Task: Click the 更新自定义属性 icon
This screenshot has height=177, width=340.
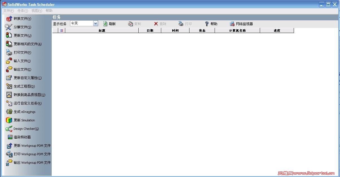Action: click(x=9, y=78)
